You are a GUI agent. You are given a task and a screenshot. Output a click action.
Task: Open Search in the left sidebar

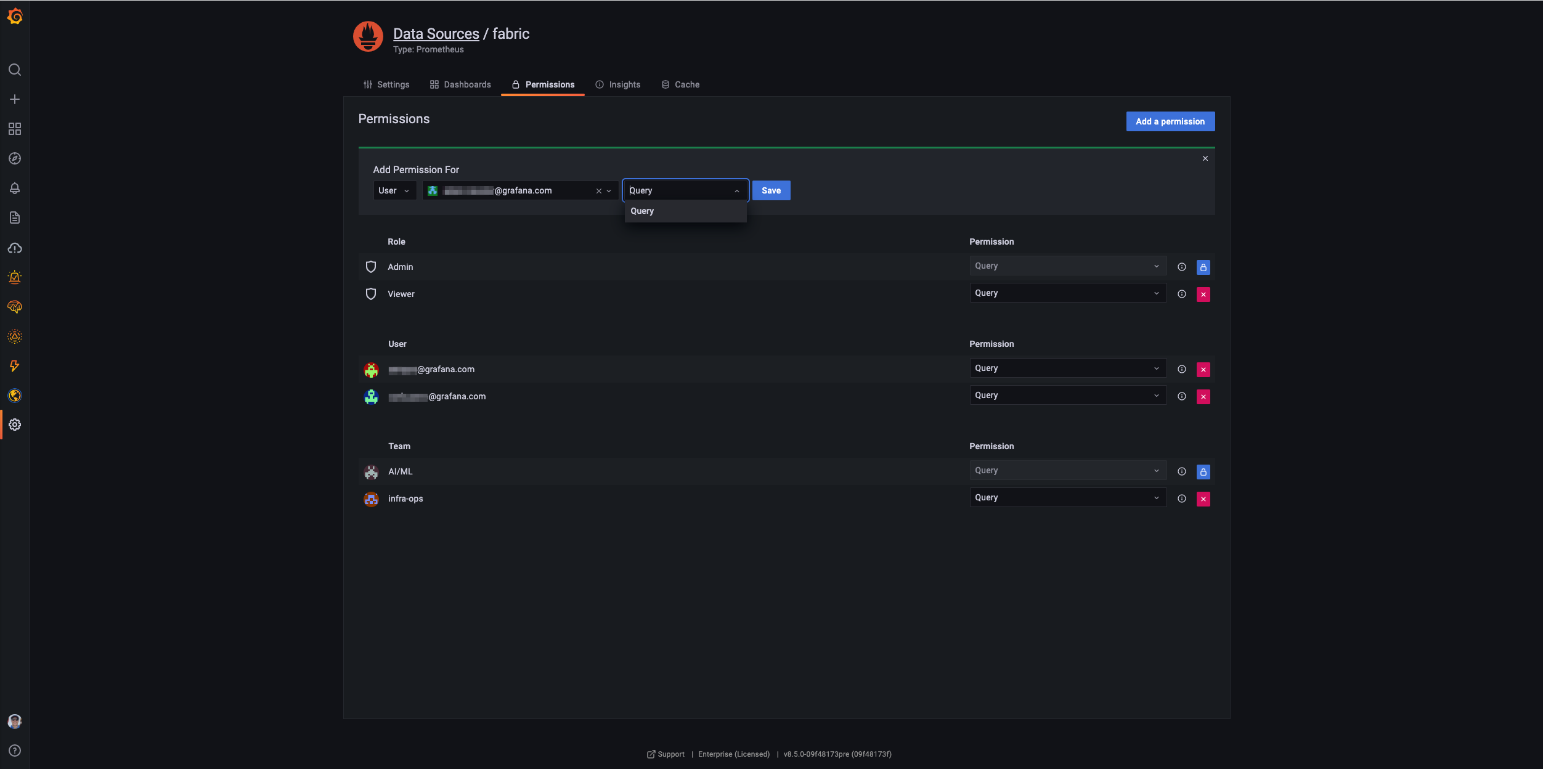(15, 70)
